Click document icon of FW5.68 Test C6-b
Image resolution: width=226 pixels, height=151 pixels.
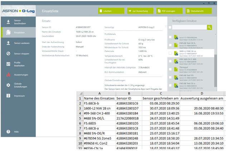(x=176, y=45)
